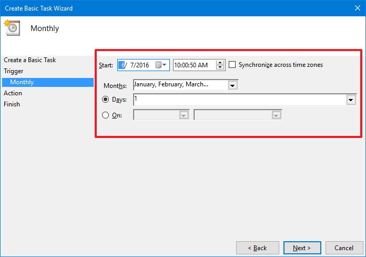366x257 pixels.
Task: Go to the Action step
Action: tap(13, 93)
